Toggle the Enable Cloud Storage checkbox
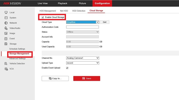Screen dimensions: 179x100 [x=43, y=17]
